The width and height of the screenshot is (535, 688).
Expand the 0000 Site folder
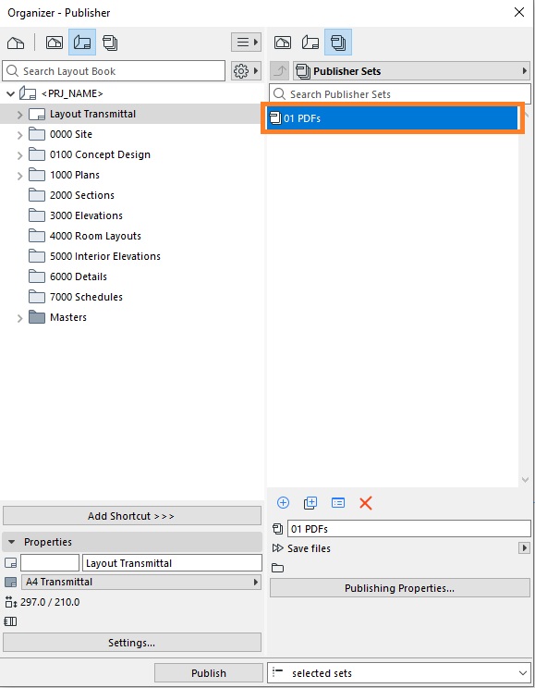tap(19, 135)
